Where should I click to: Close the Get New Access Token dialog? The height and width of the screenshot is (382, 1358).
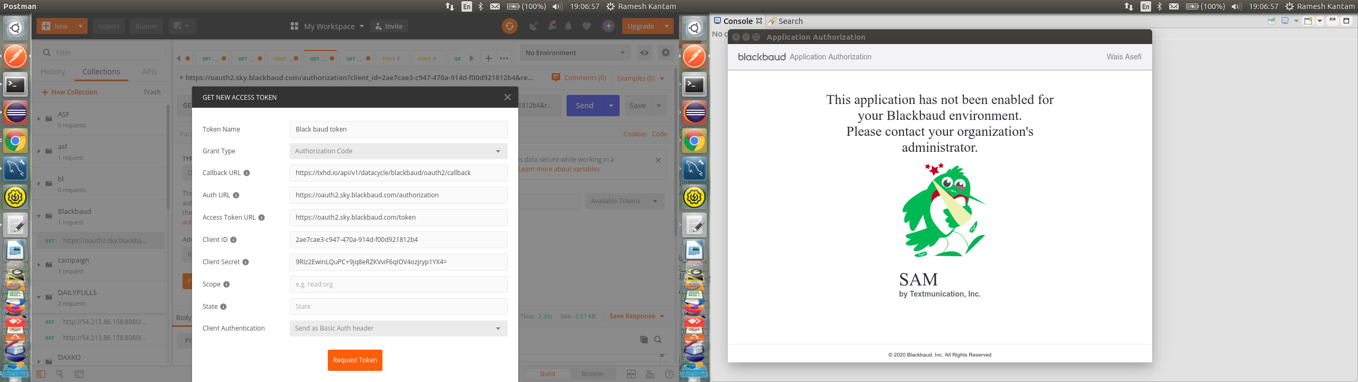coord(507,97)
